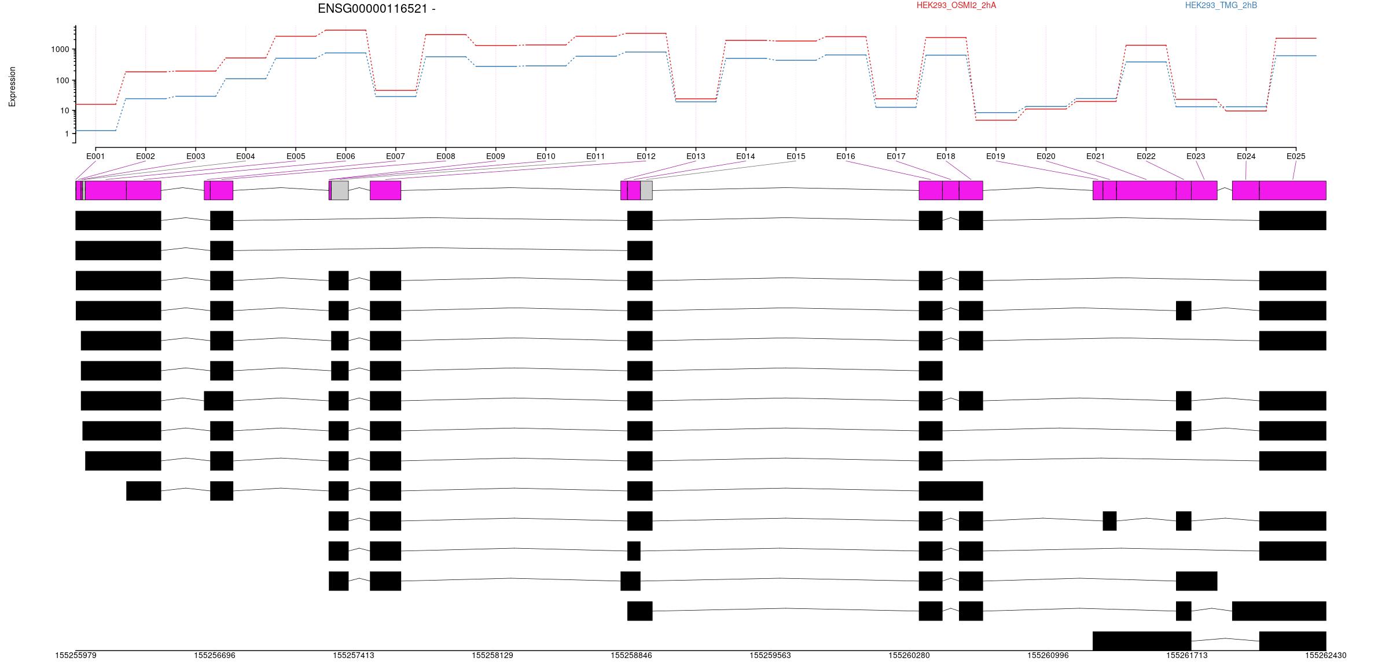Click the ENSG00000116521 gene title
The image size is (1389, 665).
click(377, 9)
